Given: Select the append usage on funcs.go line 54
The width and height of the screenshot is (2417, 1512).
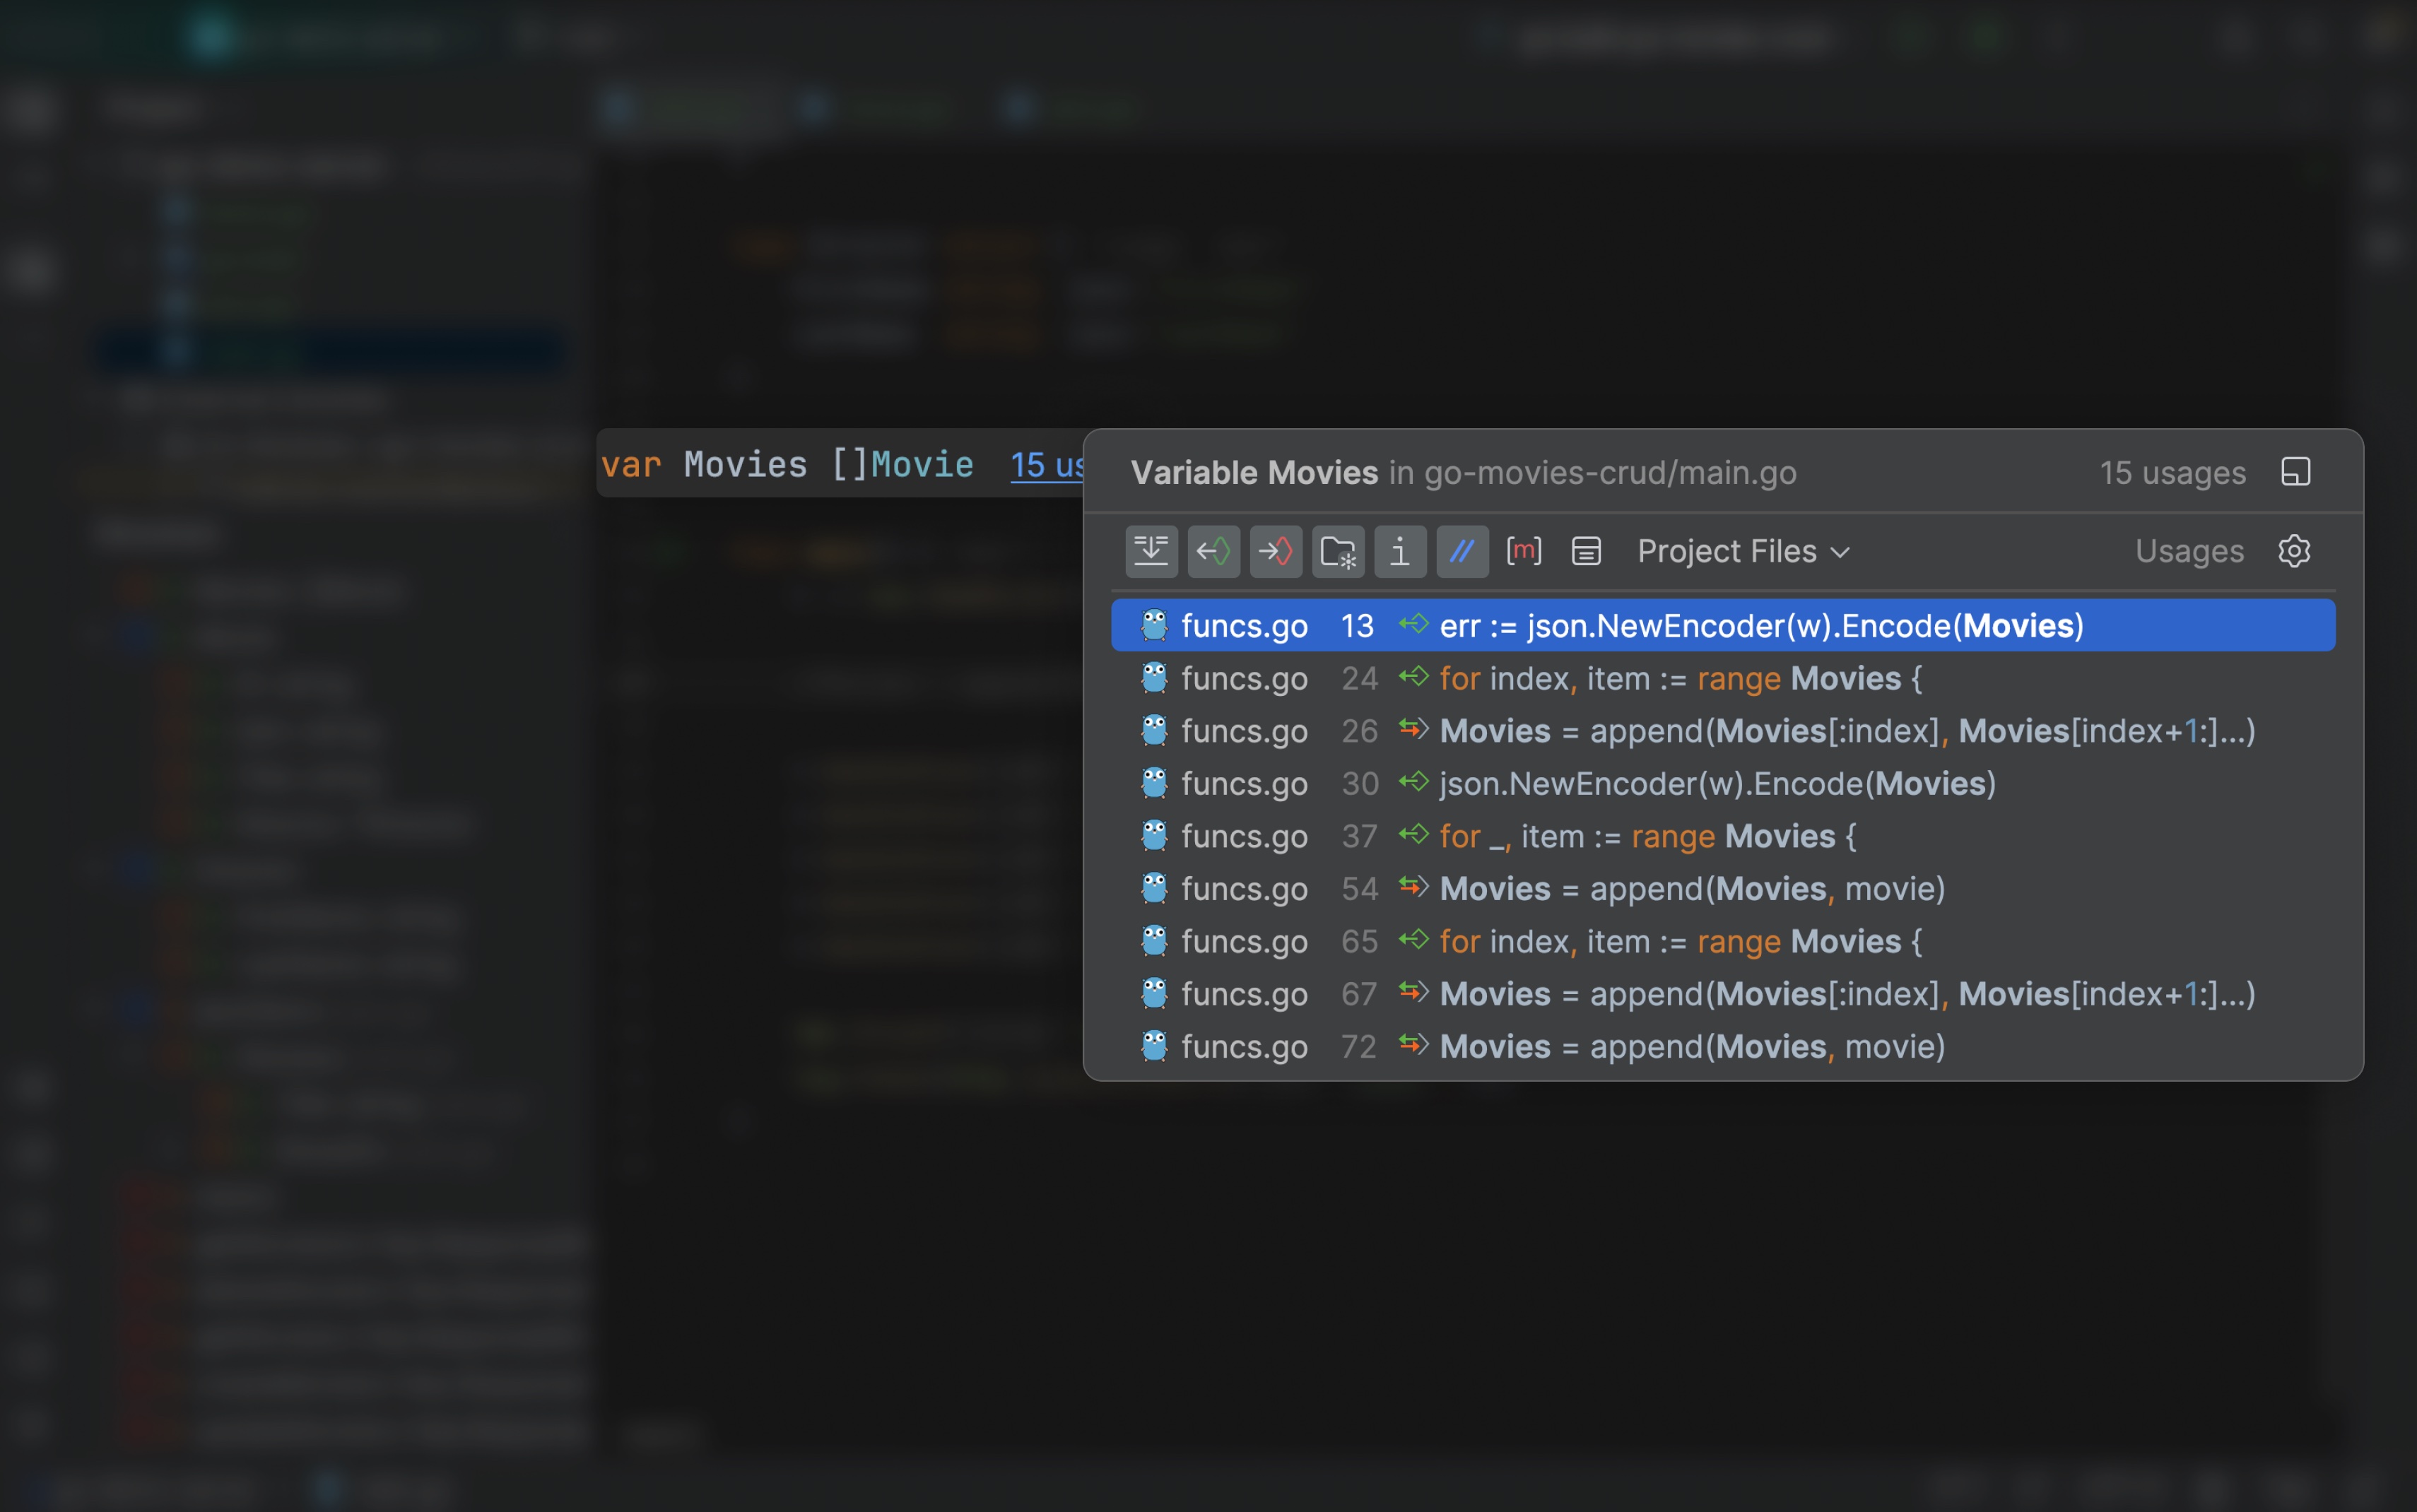Looking at the screenshot, I should coord(1700,888).
